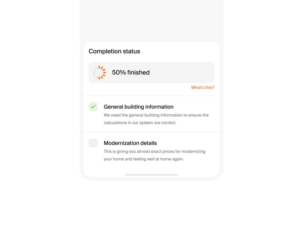The height and width of the screenshot is (227, 303).
Task: Tap the home indicator bar at bottom
Action: [151, 175]
